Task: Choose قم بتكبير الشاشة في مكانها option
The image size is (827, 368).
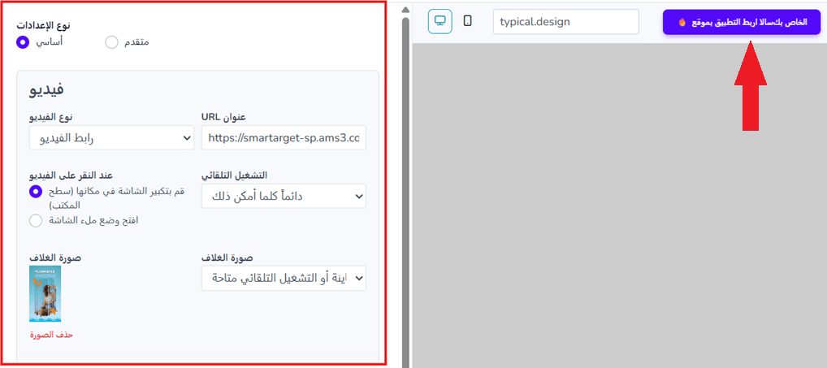Action: click(35, 192)
